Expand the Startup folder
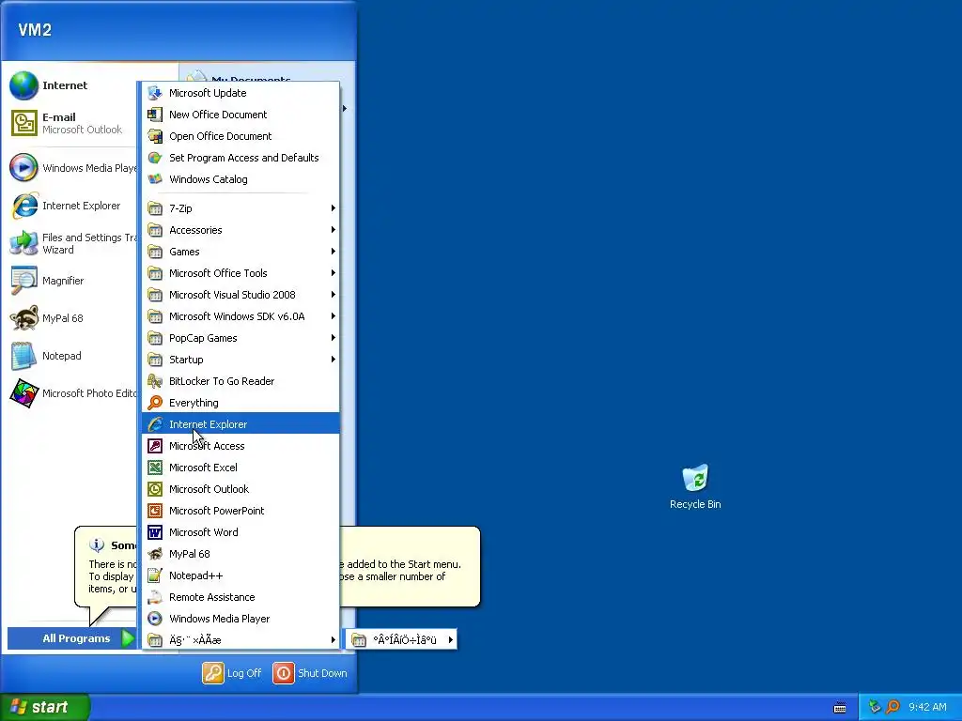Viewport: 962px width, 721px height. 240,360
